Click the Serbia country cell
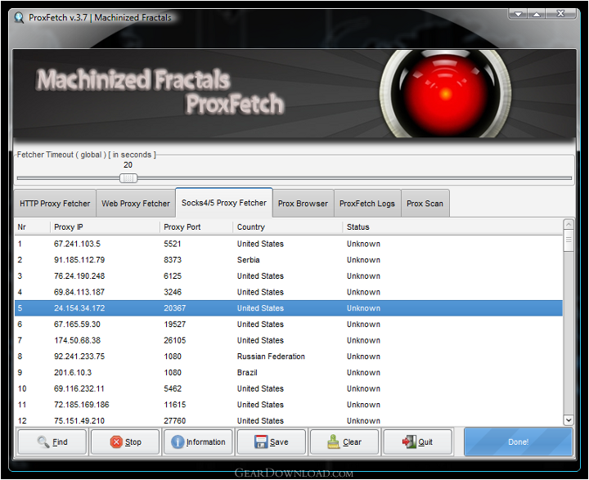Screen dimensions: 589x480 click(x=249, y=260)
